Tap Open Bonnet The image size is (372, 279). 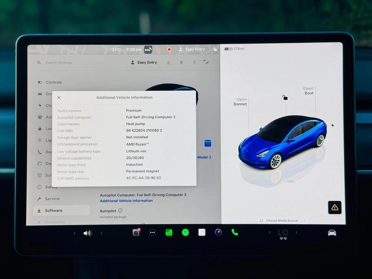click(x=240, y=102)
